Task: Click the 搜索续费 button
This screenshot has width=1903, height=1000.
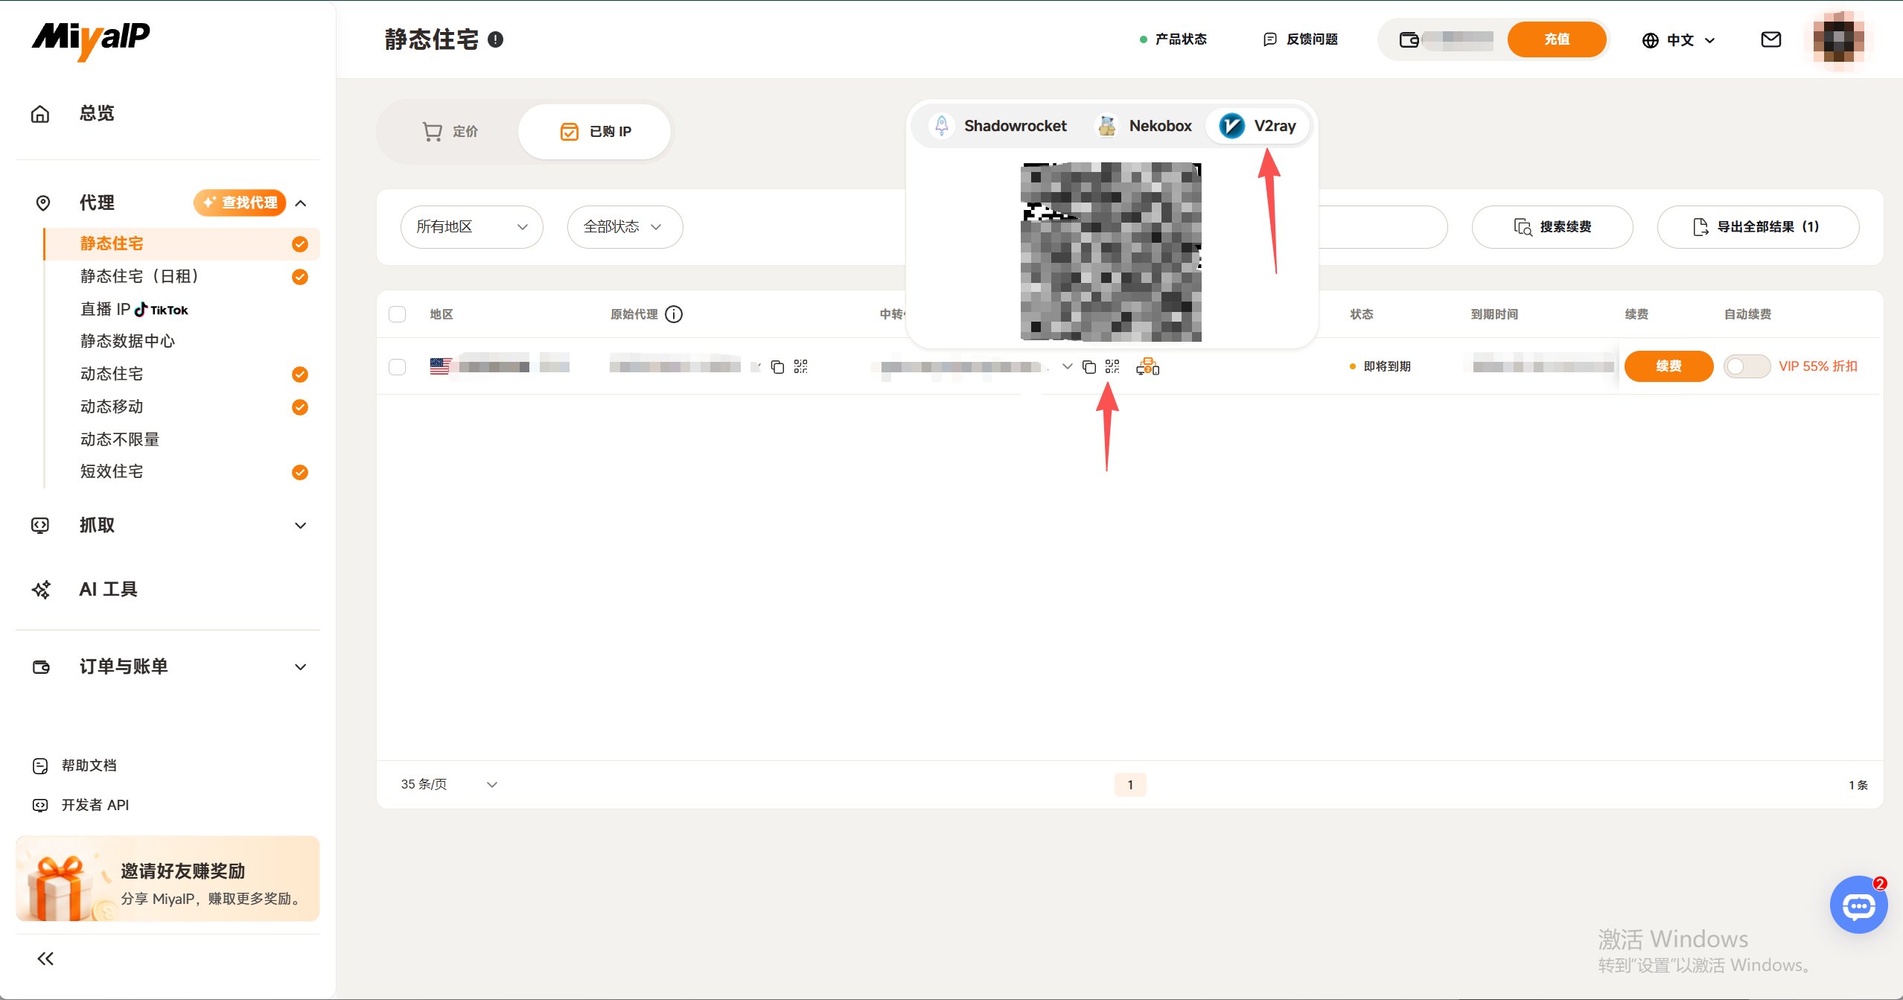Action: point(1552,227)
